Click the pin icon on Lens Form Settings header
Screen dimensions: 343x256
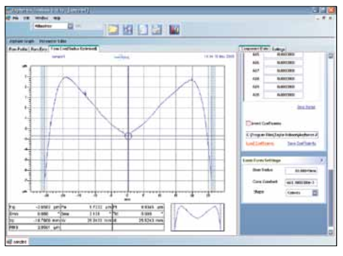point(321,160)
